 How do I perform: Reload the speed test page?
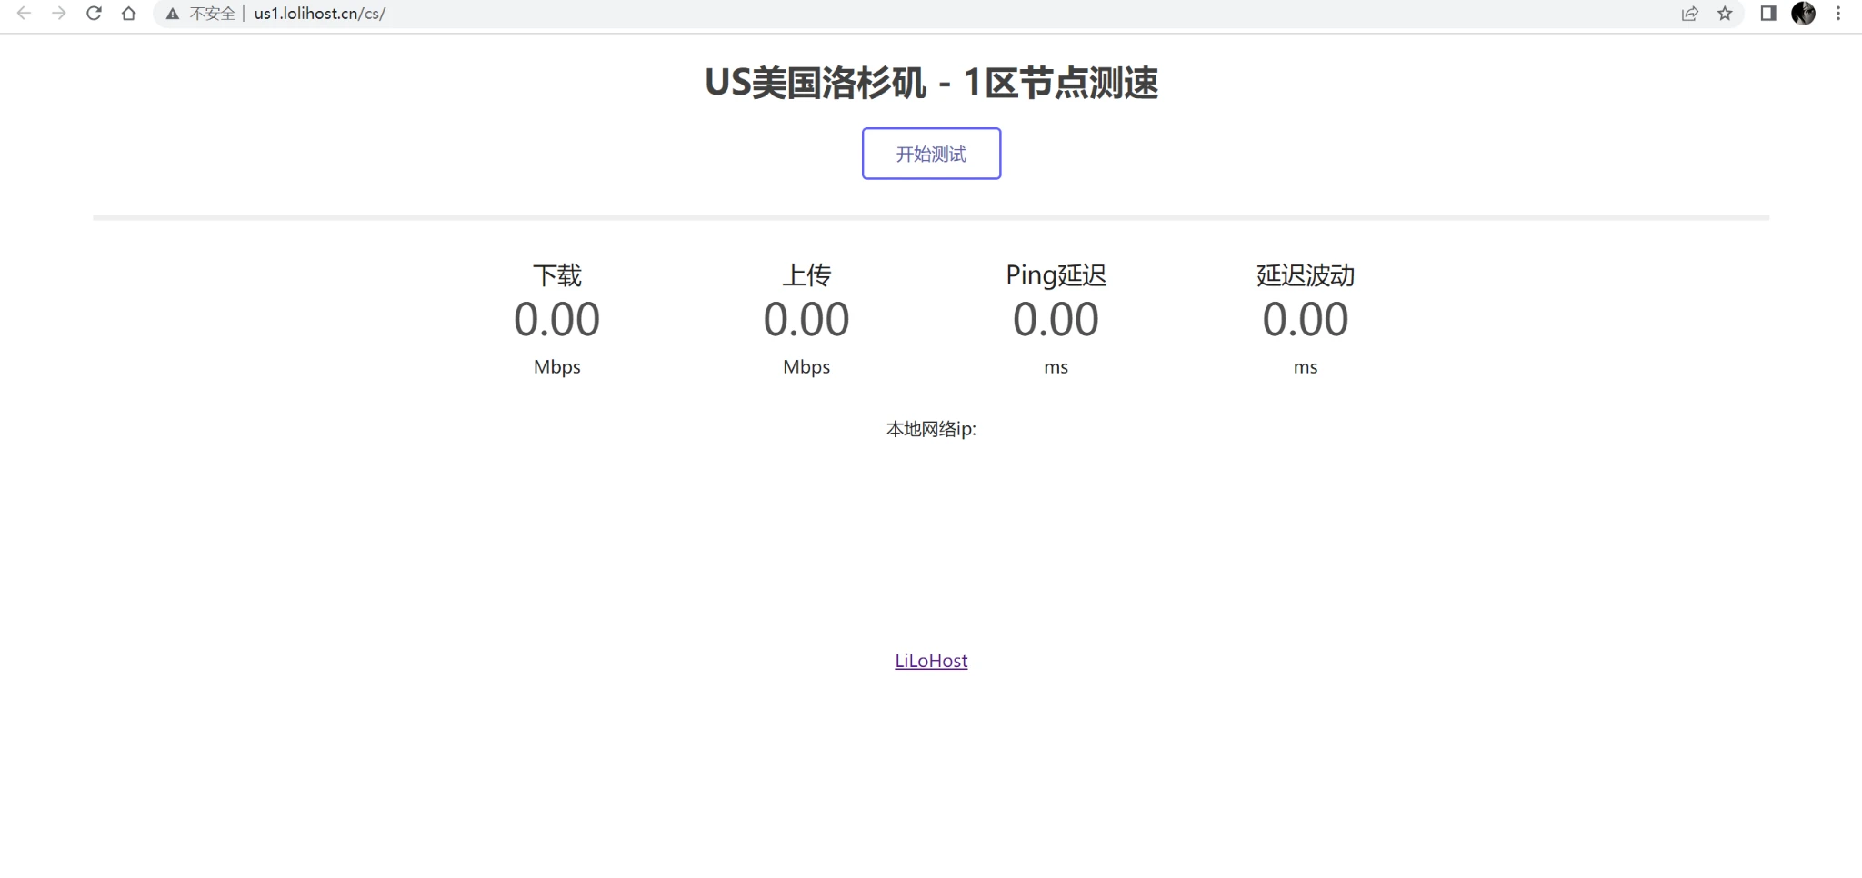(x=94, y=14)
